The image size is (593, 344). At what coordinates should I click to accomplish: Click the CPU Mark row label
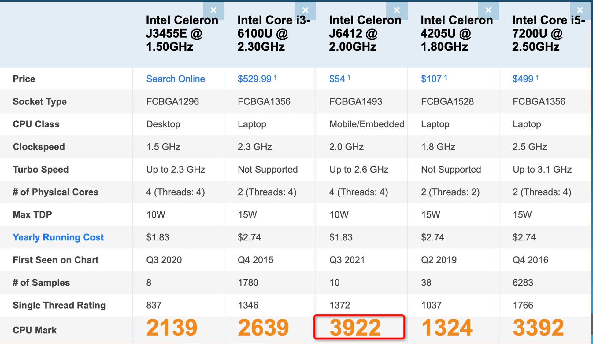(x=35, y=330)
